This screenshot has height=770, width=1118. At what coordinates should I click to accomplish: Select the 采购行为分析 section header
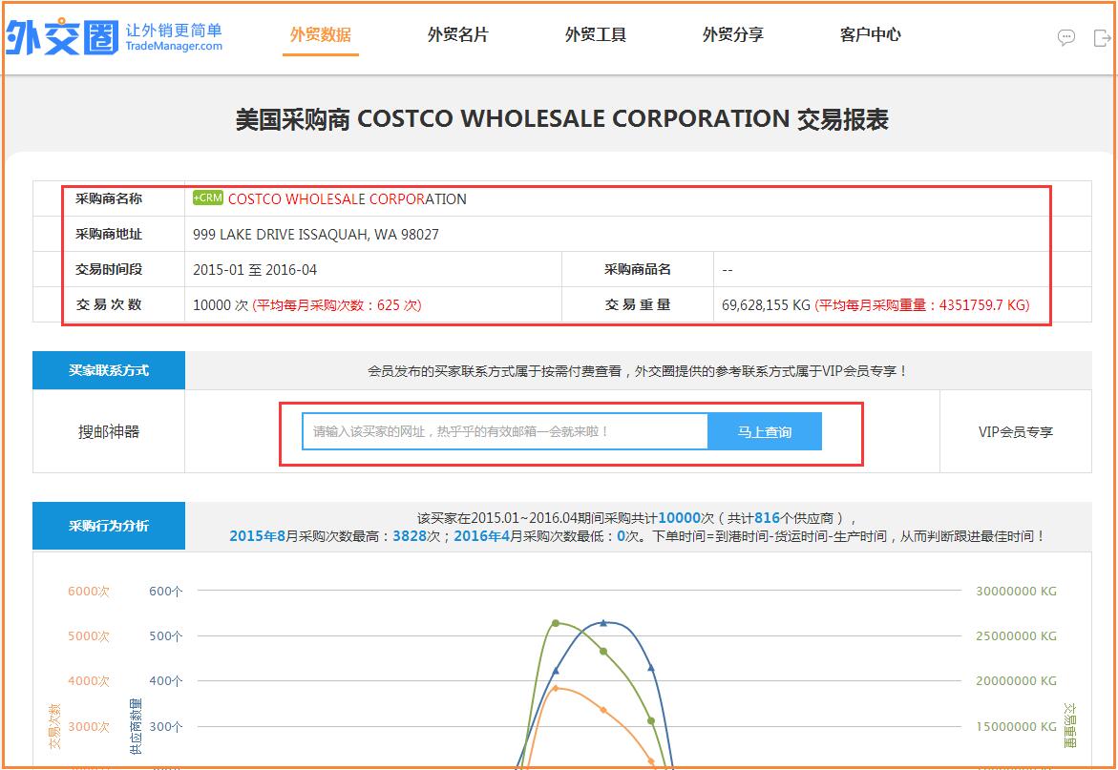pyautogui.click(x=109, y=526)
